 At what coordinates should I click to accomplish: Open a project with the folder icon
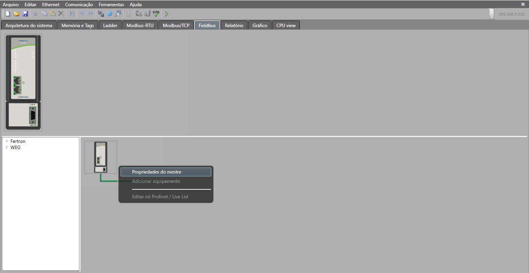(x=16, y=14)
